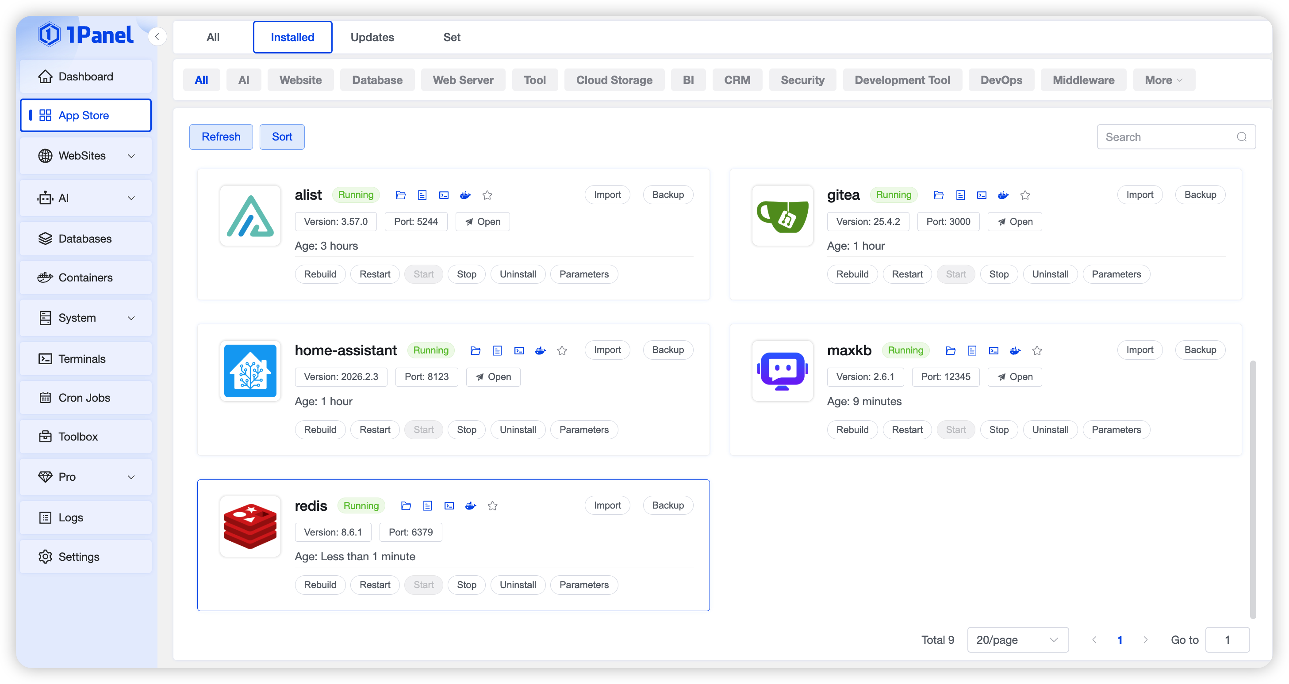Expand the More categories dropdown

pos(1163,80)
